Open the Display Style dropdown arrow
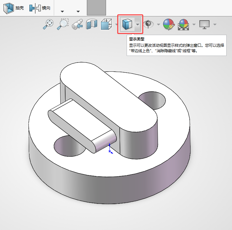 pos(138,24)
